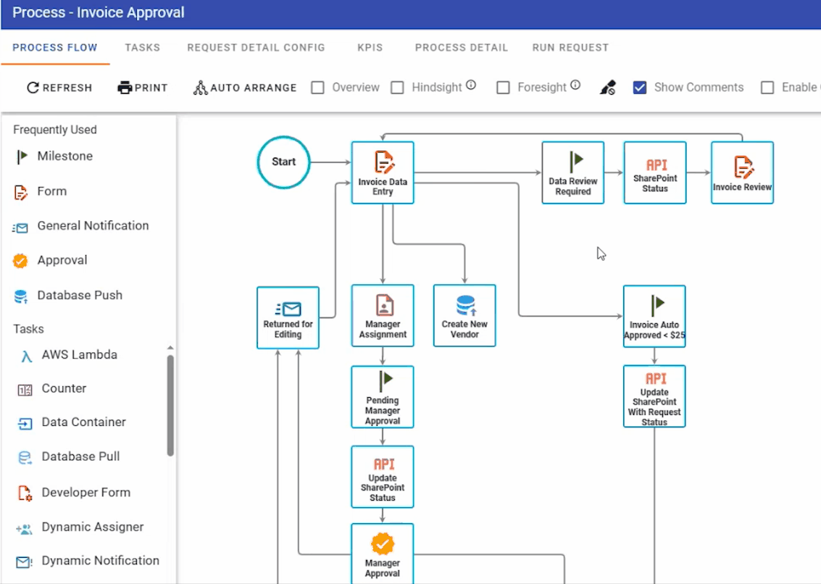Toggle the Hindsight checkbox
Screen dimensions: 821x584
click(x=397, y=88)
